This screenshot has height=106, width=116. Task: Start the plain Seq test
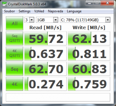point(14,69)
